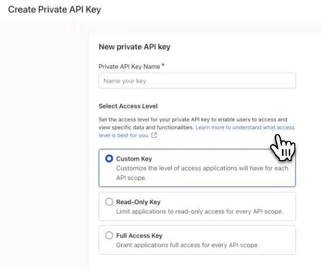Click the Read-Only description about limiting applications
The height and width of the screenshot is (268, 321).
click(x=199, y=211)
